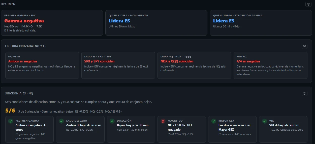The image size is (315, 144).
Task: Click the red 'Gamma negativa' heading
Action: click(x=24, y=21)
